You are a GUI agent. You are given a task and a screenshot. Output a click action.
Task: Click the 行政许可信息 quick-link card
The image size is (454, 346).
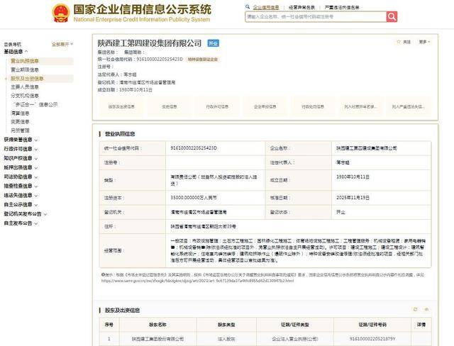[x=217, y=107]
